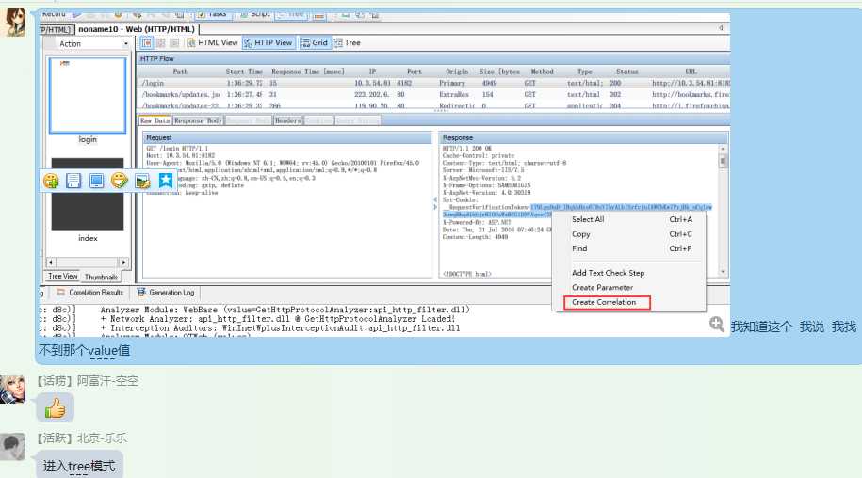Click the picture edit icon in image toolbar

(142, 181)
